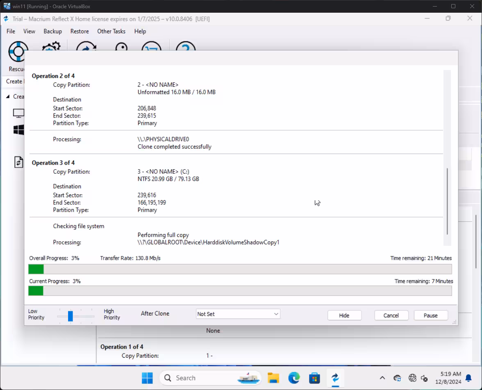Click the muted volume tray icon

click(424, 378)
